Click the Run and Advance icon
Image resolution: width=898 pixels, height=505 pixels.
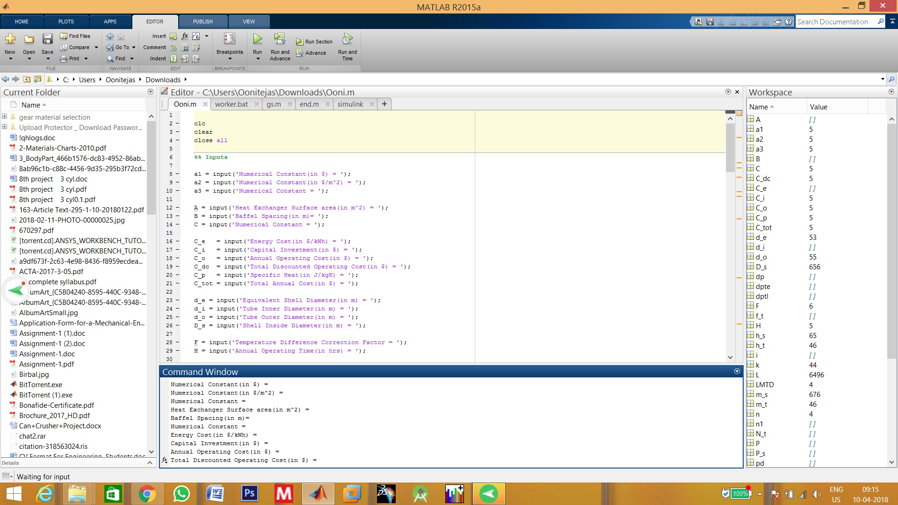pyautogui.click(x=280, y=39)
